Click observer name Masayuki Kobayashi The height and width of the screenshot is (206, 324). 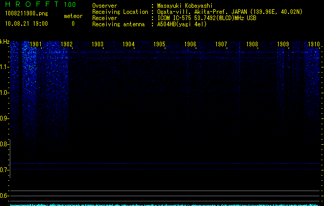[x=185, y=6]
